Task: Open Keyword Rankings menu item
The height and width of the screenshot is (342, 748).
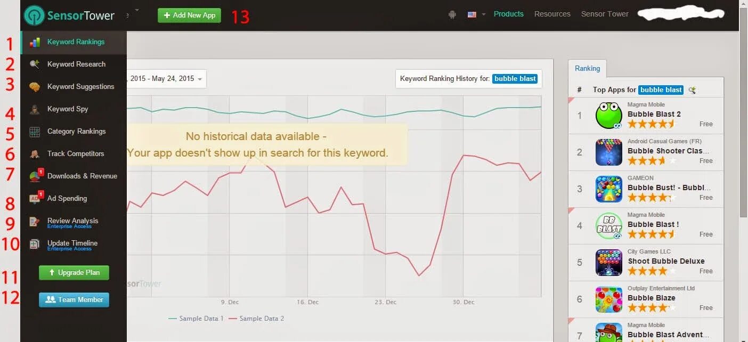Action: [x=74, y=42]
